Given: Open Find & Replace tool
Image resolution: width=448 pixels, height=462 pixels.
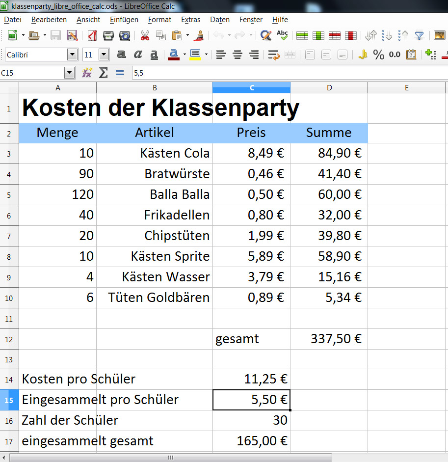Looking at the screenshot, I should (265, 35).
